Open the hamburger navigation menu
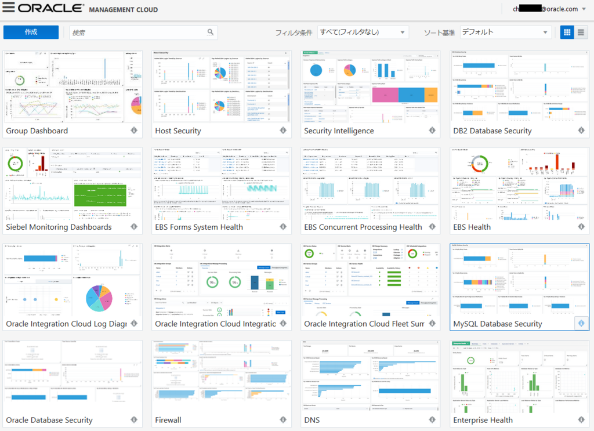The height and width of the screenshot is (431, 594). click(x=8, y=8)
